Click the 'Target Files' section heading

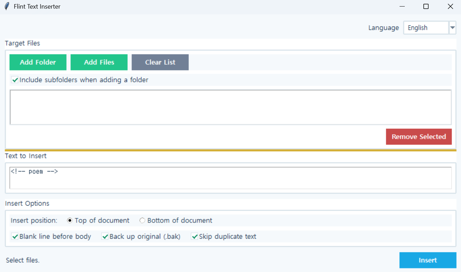(x=22, y=43)
